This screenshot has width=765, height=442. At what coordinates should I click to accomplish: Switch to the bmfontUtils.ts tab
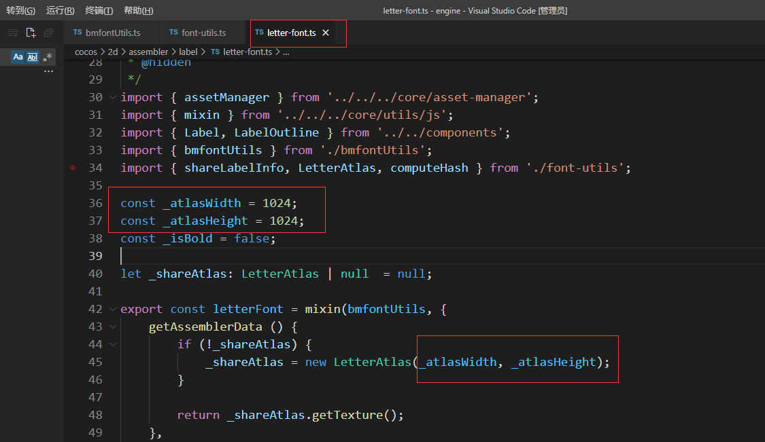(113, 33)
